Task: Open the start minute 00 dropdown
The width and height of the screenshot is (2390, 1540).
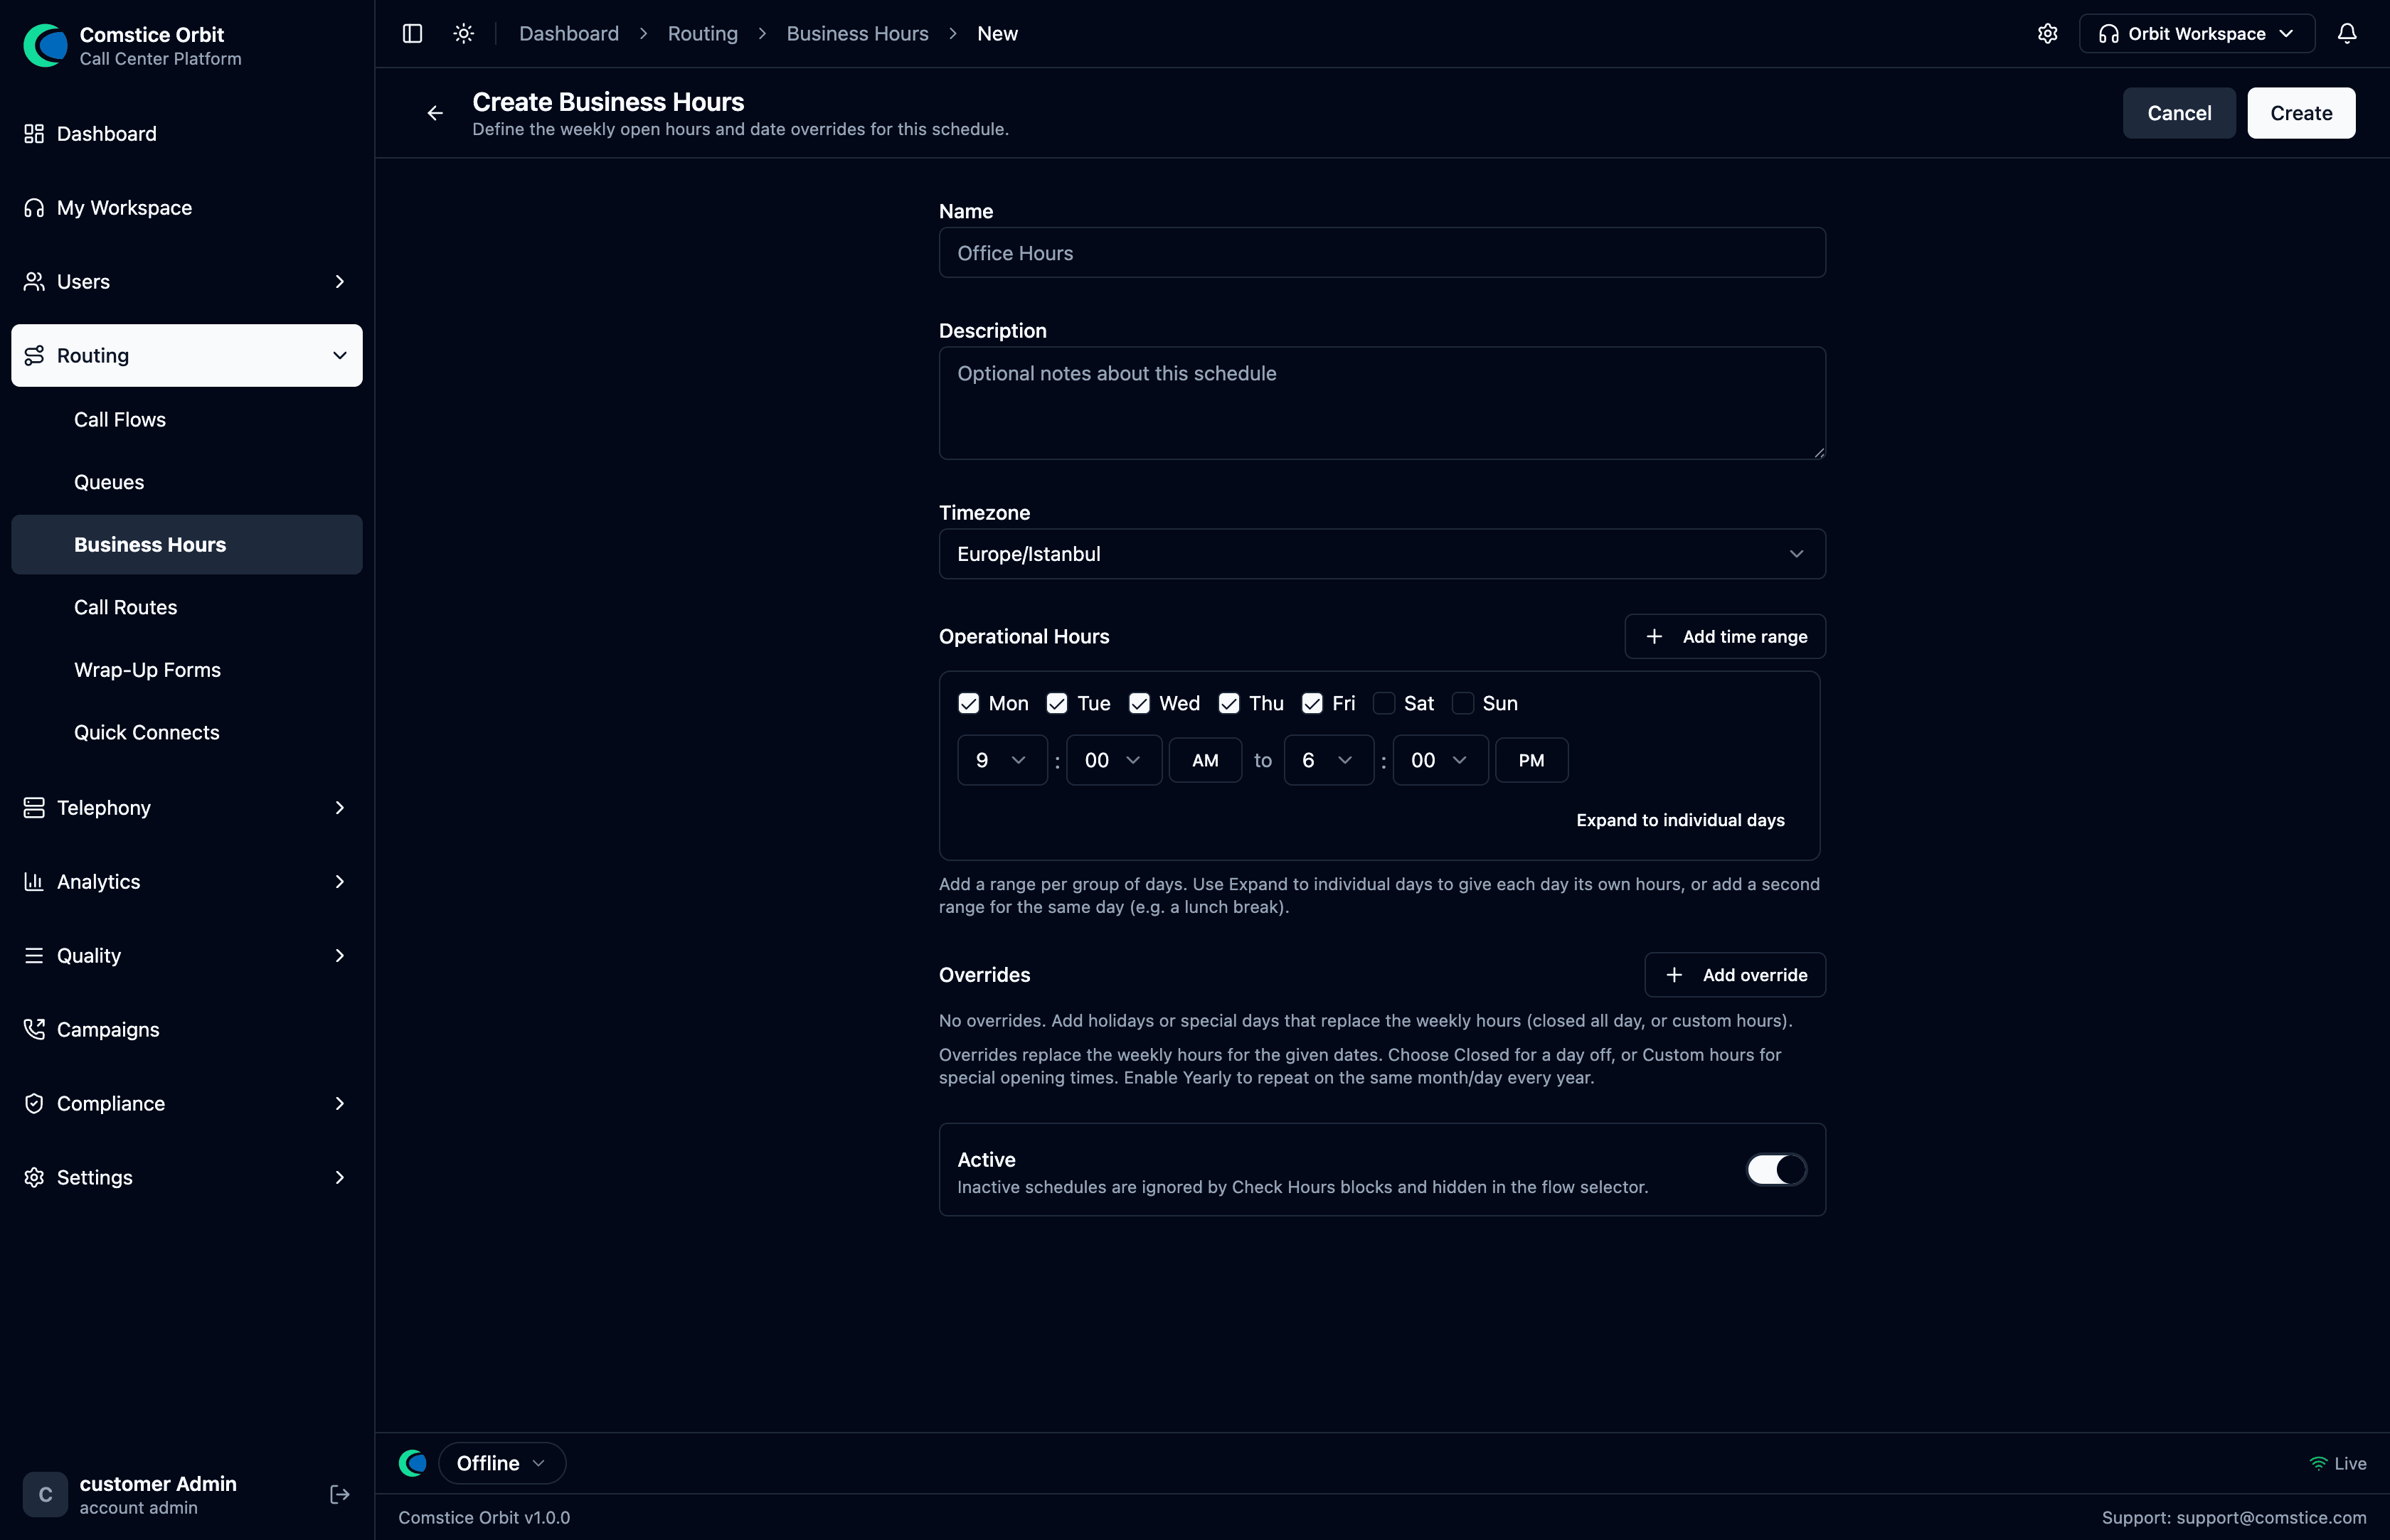Action: tap(1113, 760)
